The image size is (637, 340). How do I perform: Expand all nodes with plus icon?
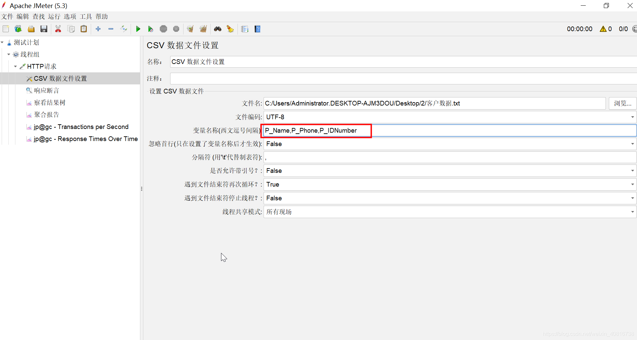pos(98,29)
